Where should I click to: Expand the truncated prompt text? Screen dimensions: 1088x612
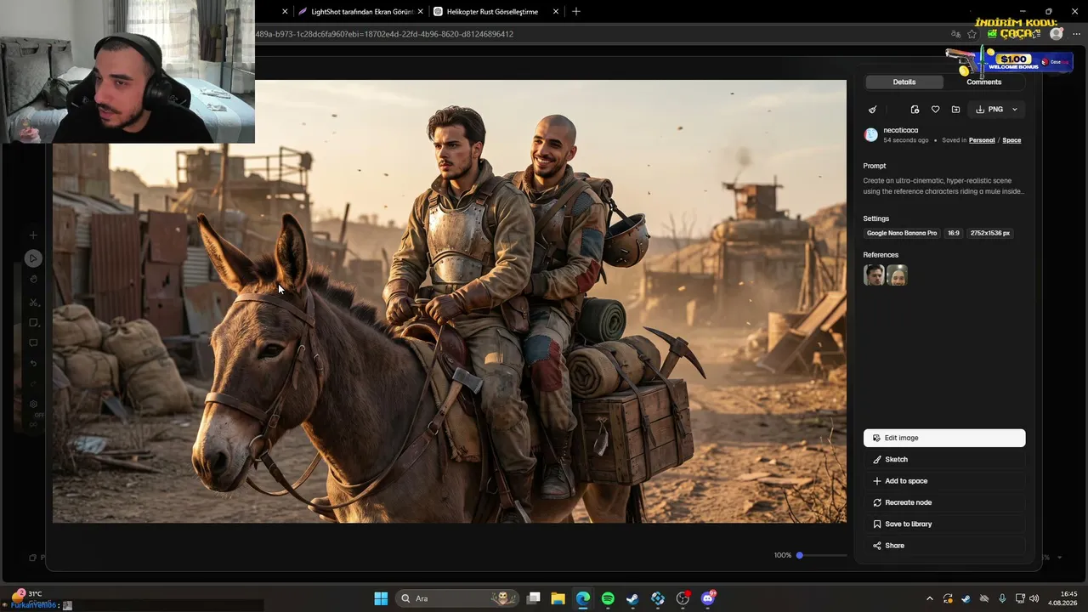pyautogui.click(x=943, y=186)
